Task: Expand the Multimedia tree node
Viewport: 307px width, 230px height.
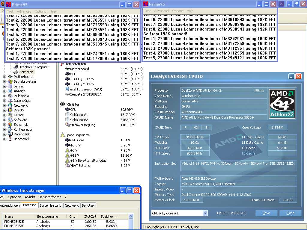Action: coord(4,96)
